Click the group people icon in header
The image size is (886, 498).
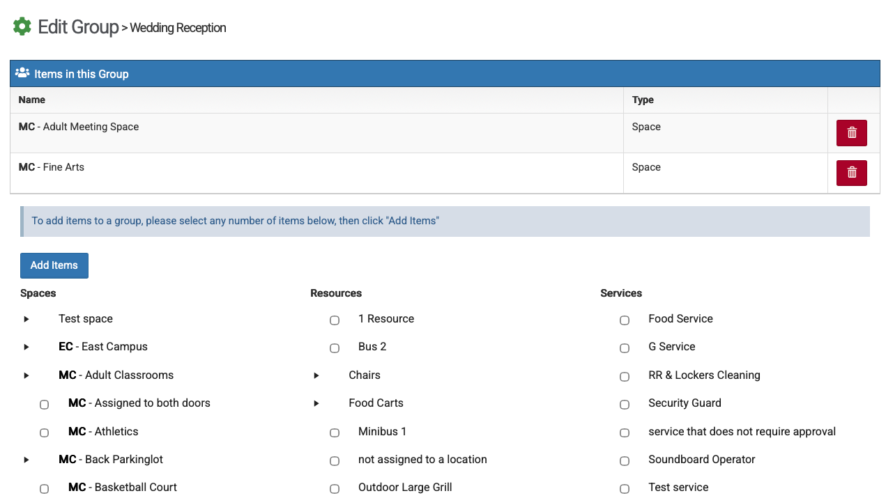22,73
